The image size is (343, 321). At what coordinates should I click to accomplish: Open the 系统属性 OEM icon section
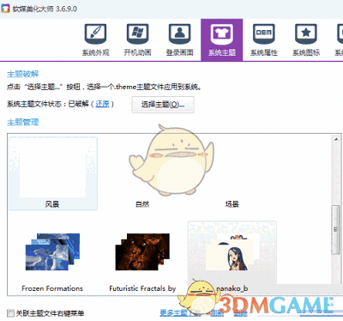coord(264,40)
